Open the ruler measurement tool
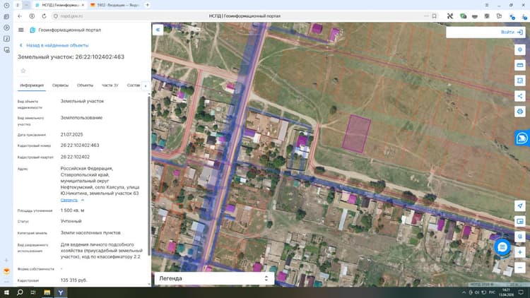 coord(520,65)
